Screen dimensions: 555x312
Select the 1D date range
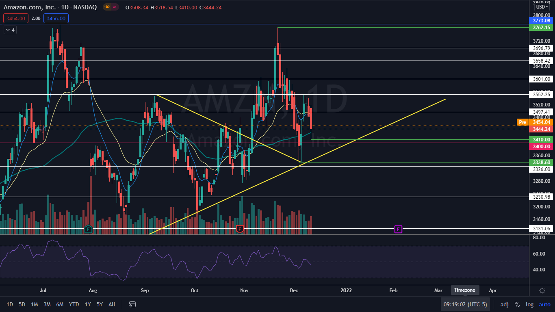tap(10, 304)
